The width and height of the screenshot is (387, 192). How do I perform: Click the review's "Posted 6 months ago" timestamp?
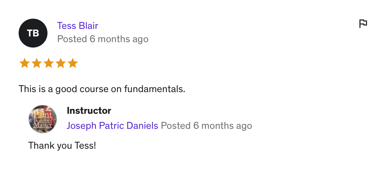tap(103, 39)
